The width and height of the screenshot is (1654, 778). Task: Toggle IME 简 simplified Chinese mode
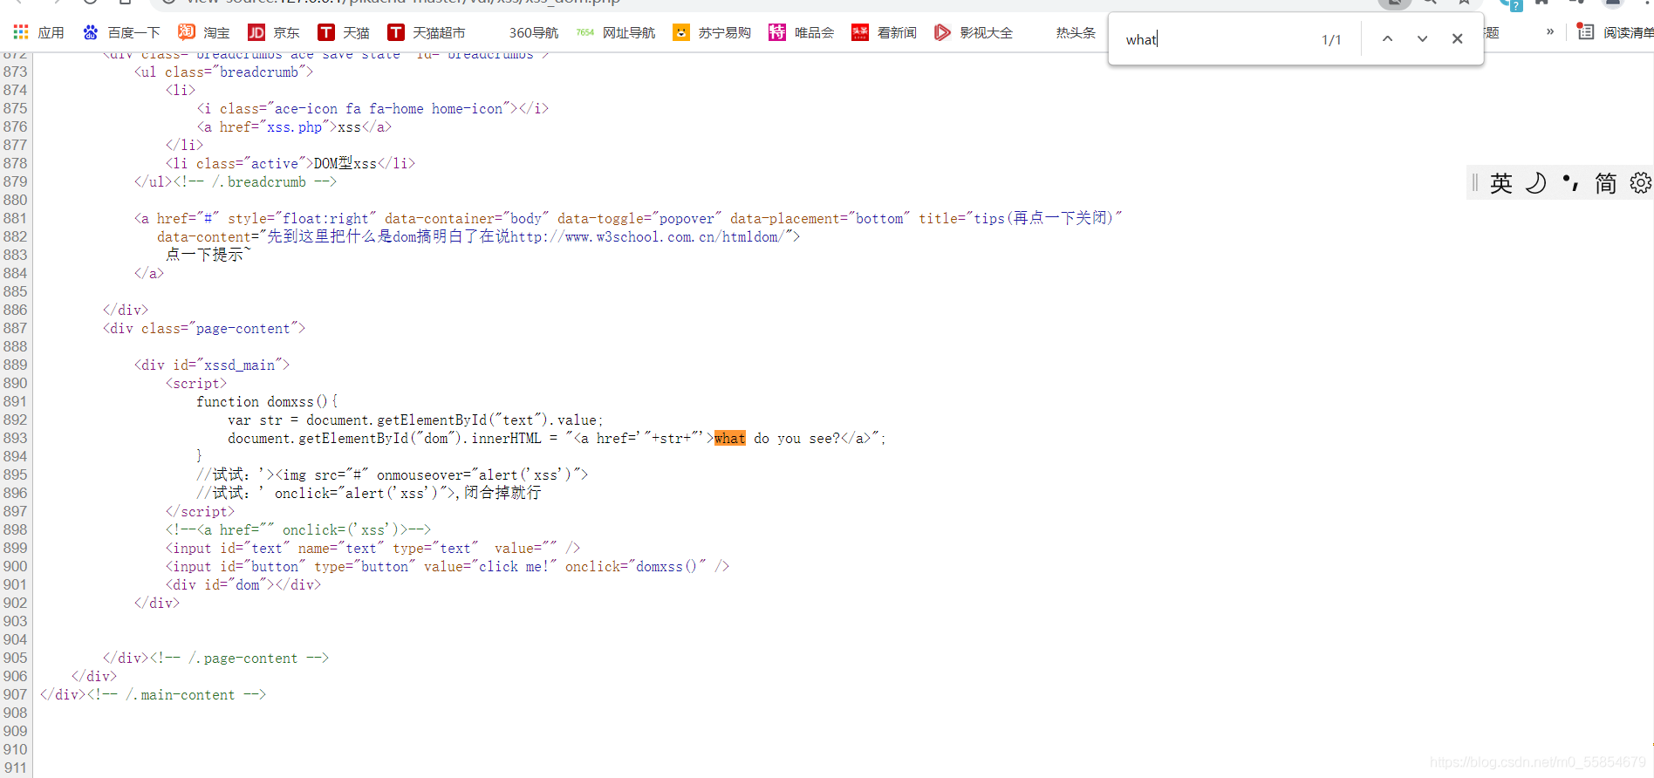[x=1606, y=182]
